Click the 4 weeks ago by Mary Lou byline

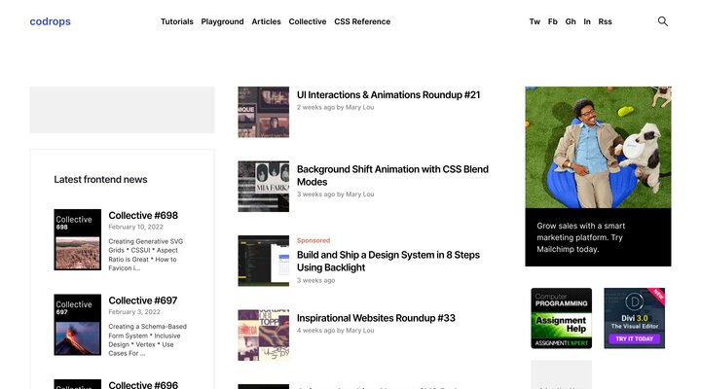click(x=335, y=331)
